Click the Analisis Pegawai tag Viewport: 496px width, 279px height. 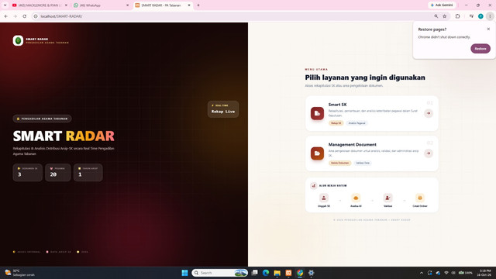coord(356,123)
